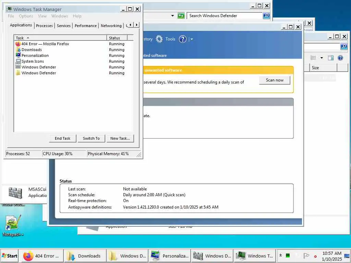Click the Firefox icon in the task list
This screenshot has width=351, height=263.
click(18, 44)
